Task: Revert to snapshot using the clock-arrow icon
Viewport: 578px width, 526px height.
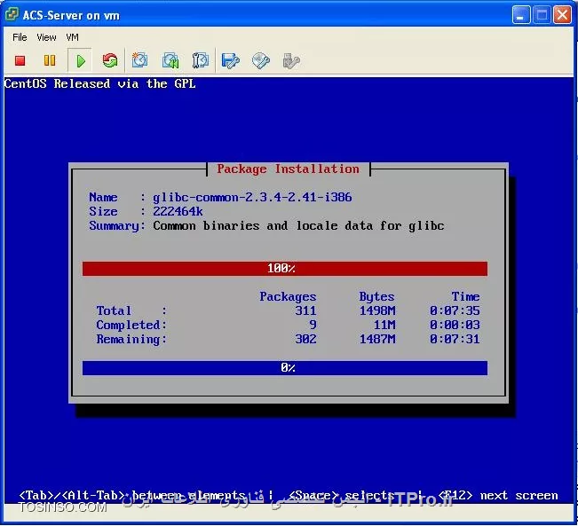Action: (x=170, y=60)
